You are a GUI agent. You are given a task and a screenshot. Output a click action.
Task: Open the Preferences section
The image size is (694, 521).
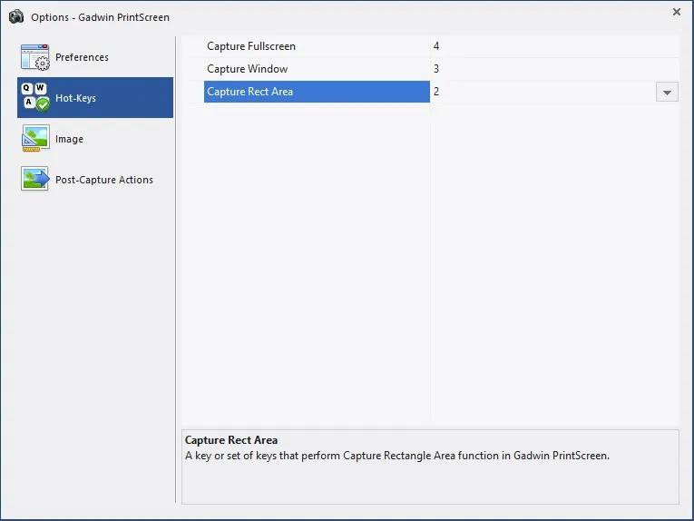click(82, 57)
